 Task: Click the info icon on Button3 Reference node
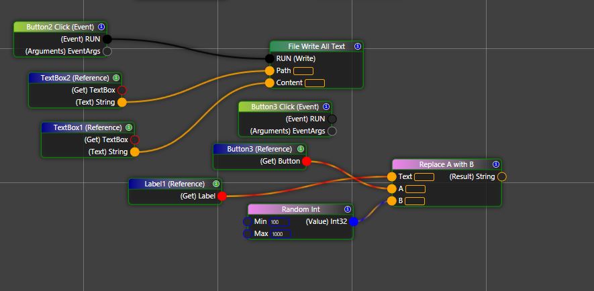coord(301,149)
